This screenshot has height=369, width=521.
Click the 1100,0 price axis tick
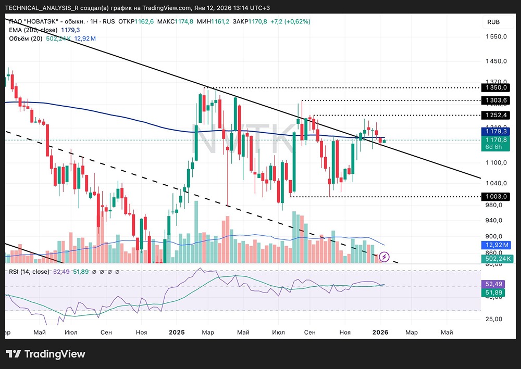[x=496, y=162]
